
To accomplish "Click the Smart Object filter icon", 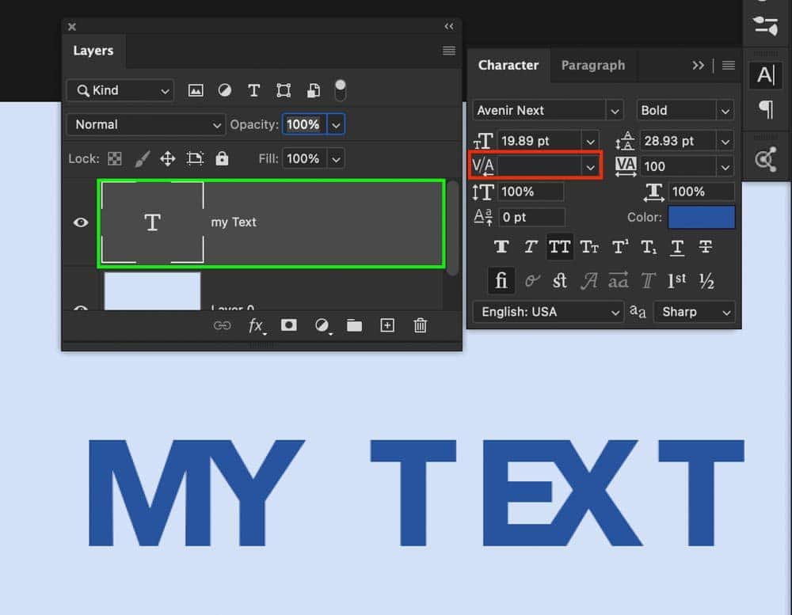I will click(313, 90).
